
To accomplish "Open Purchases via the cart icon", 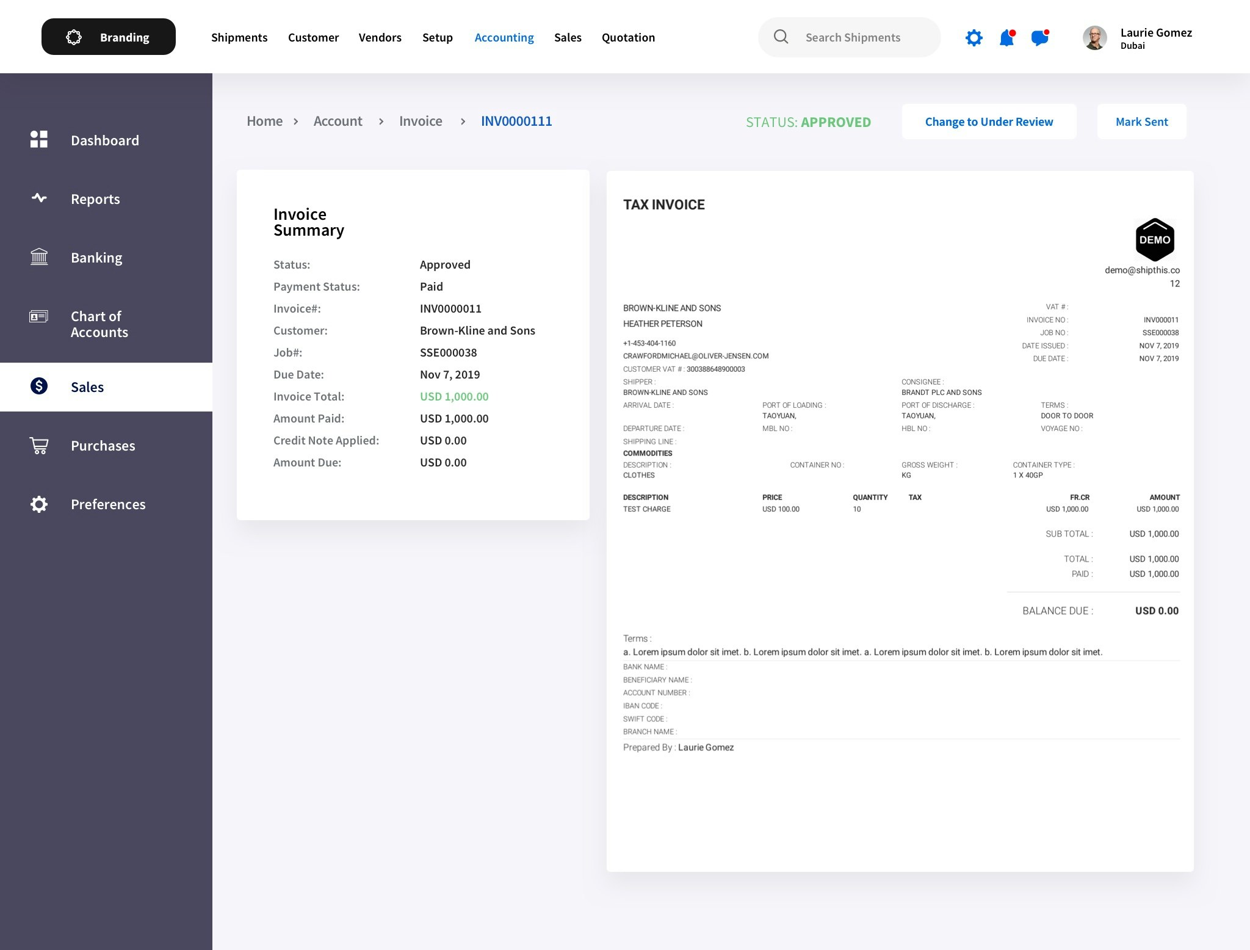I will point(38,445).
